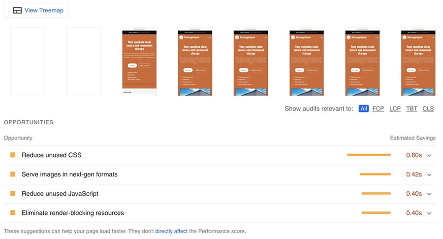Click the 0.42s estimated savings value
This screenshot has width=443, height=239.
coord(414,174)
